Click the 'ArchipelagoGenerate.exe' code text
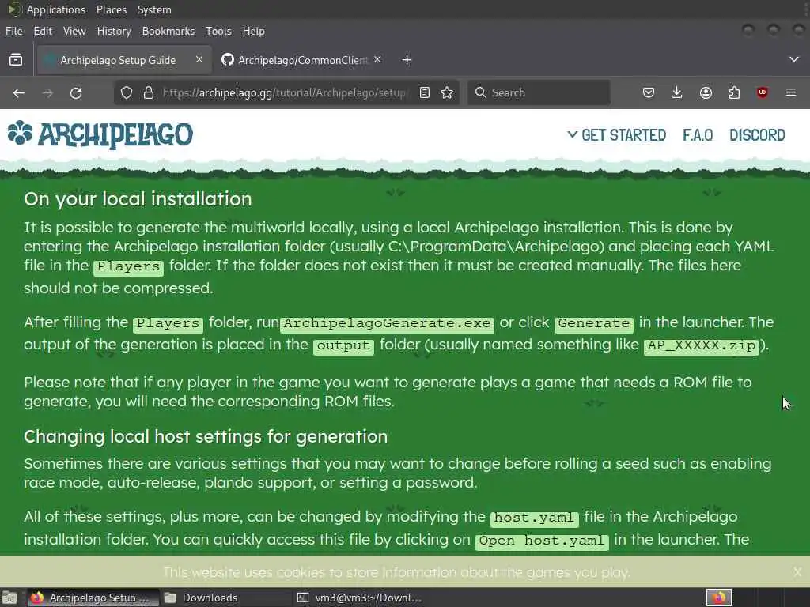 [x=387, y=323]
